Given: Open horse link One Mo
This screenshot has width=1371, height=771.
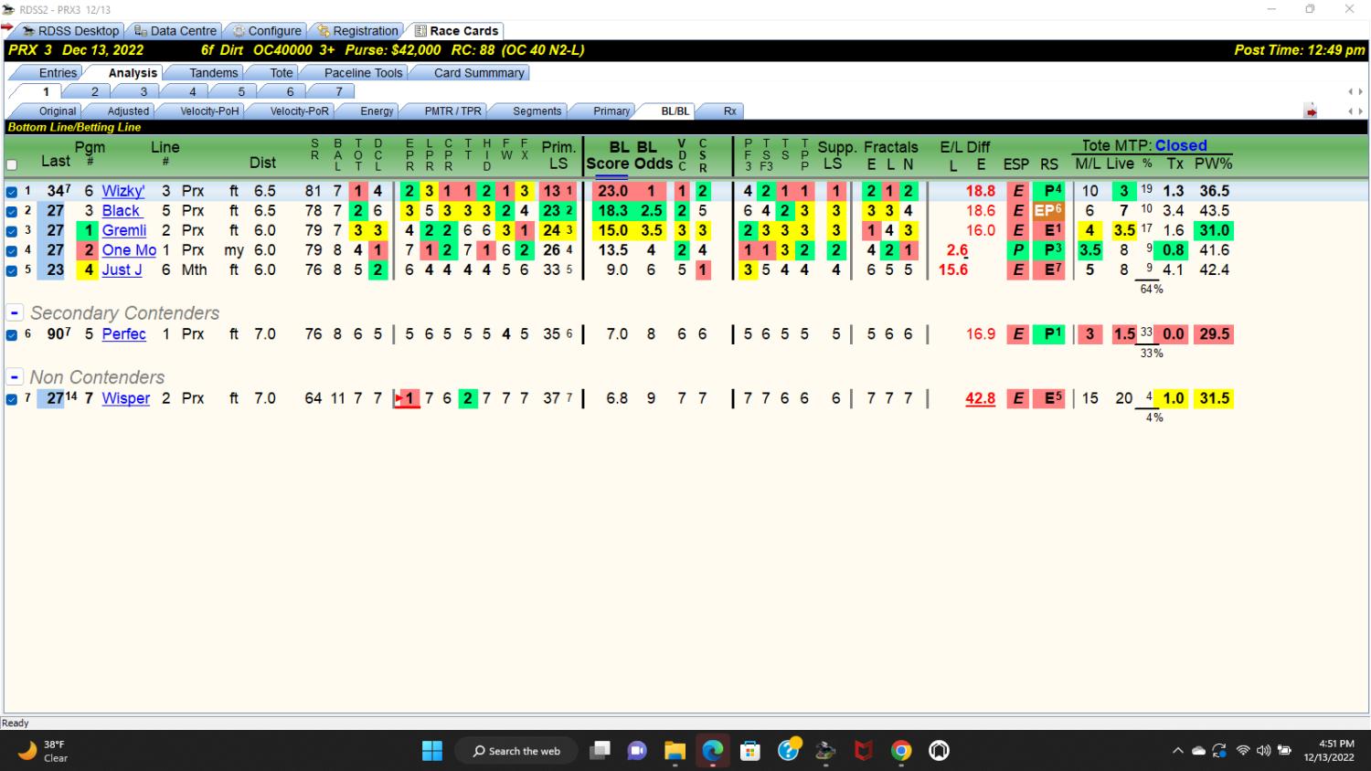Looking at the screenshot, I should pos(129,250).
